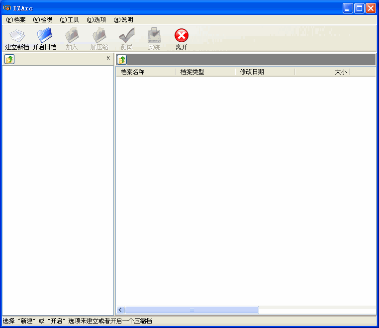This screenshot has height=328, width=379.
Task: Click the horizontal scrollbar left arrow
Action: (120, 310)
